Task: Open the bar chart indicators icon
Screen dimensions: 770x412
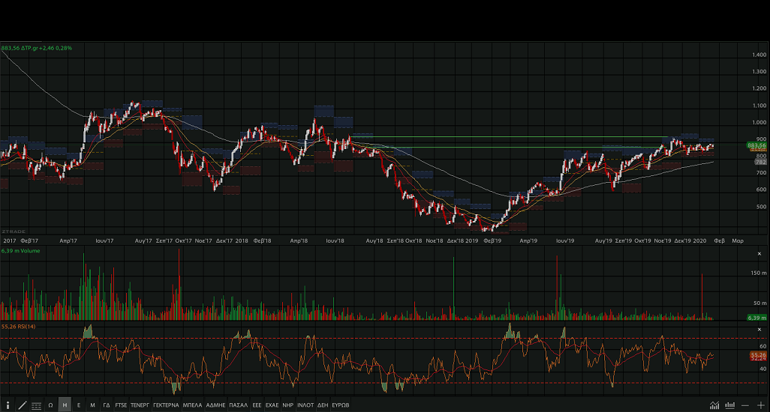Action: 729,405
